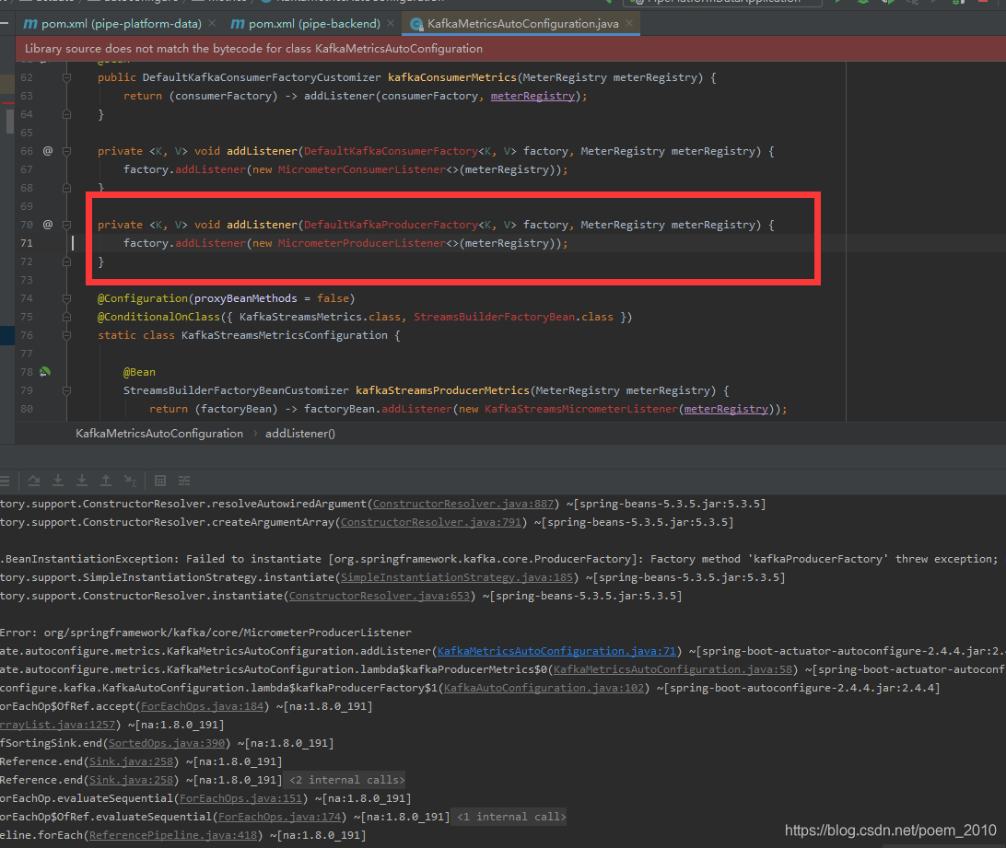Click fold end marker at line 64
Image resolution: width=1006 pixels, height=848 pixels.
[x=66, y=114]
